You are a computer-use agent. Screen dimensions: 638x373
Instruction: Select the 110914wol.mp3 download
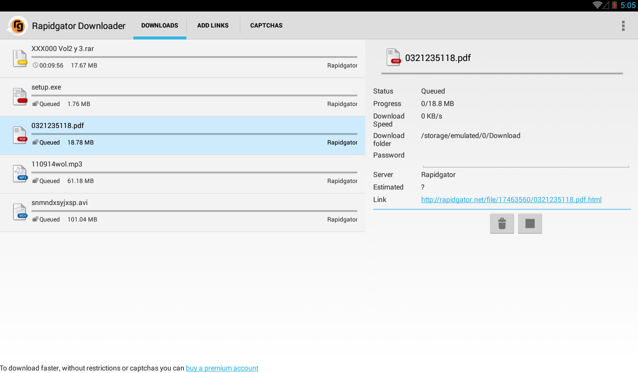pyautogui.click(x=182, y=174)
